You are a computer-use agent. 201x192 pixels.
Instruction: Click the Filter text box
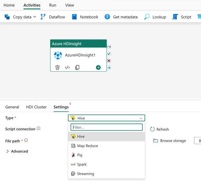[107, 127]
